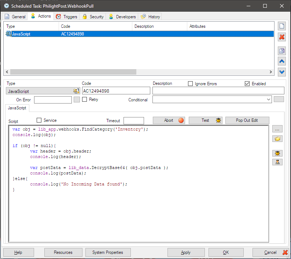Click the '}else{' code line
Screen dimensions: 291x259
(20, 179)
